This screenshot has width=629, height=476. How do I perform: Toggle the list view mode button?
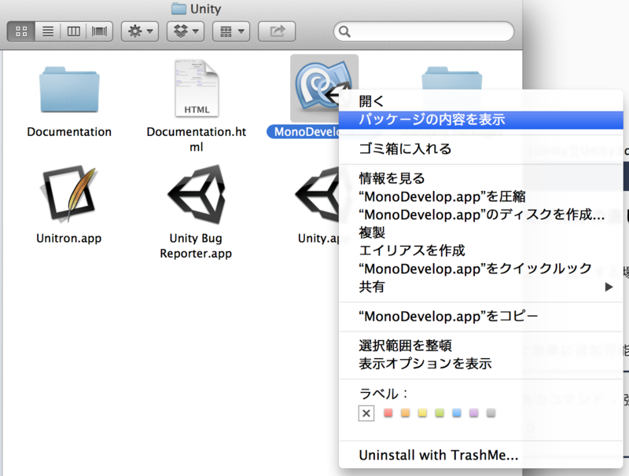point(46,31)
